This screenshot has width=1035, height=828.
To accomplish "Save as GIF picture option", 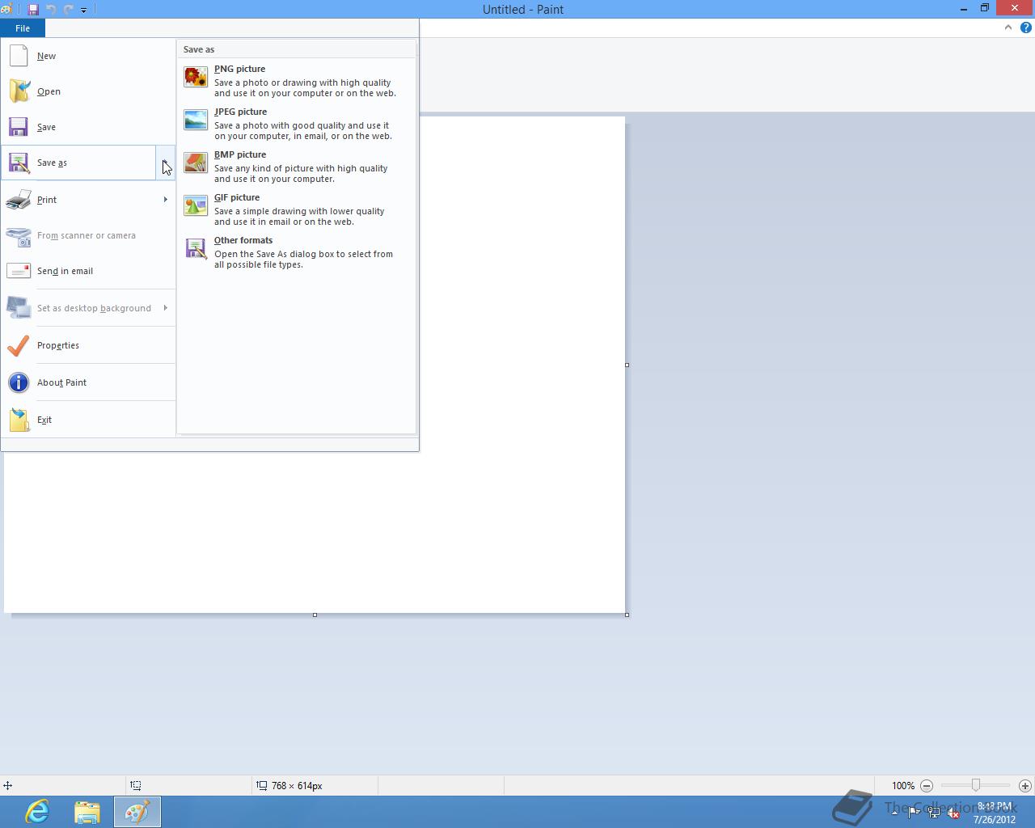I will (296, 209).
